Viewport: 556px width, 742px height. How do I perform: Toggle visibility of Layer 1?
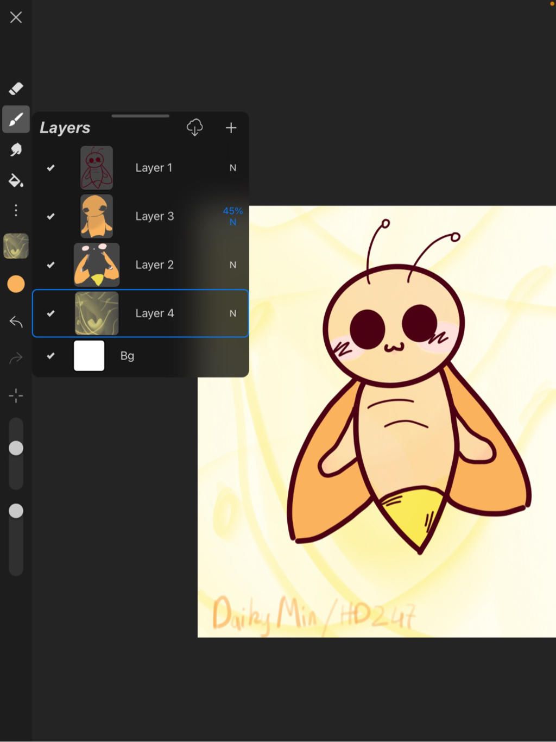pyautogui.click(x=50, y=168)
